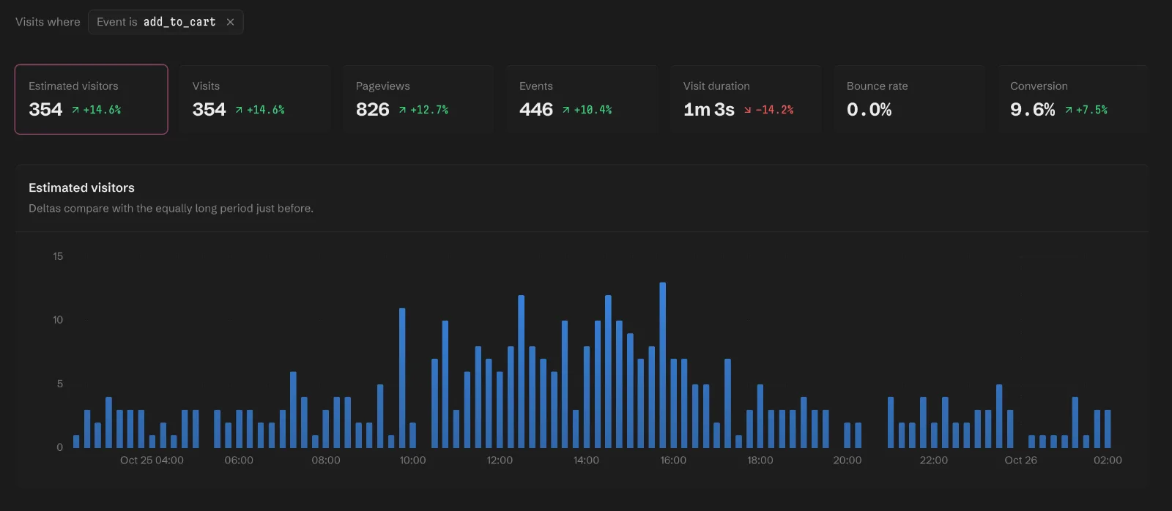Click the tallest chart bar near 16:00
Viewport: 1172px width, 511px height.
coord(663,365)
